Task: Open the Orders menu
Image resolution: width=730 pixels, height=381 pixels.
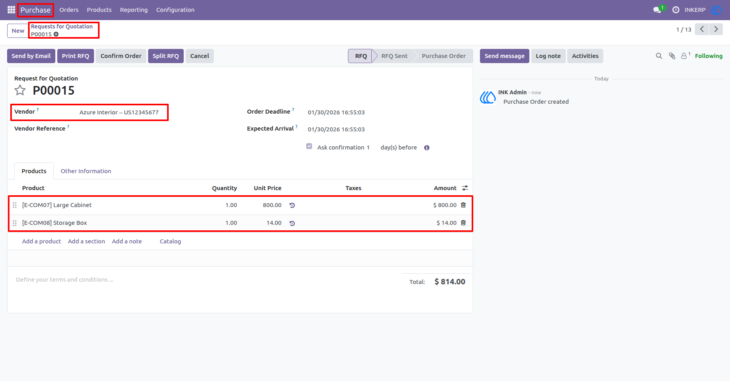Action: [69, 10]
